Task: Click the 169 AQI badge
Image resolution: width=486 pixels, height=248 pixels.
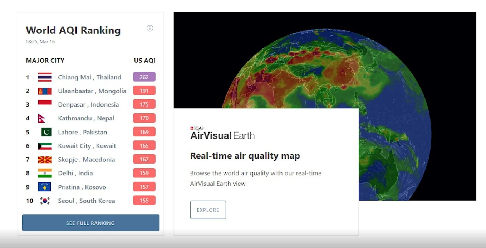Action: point(144,132)
